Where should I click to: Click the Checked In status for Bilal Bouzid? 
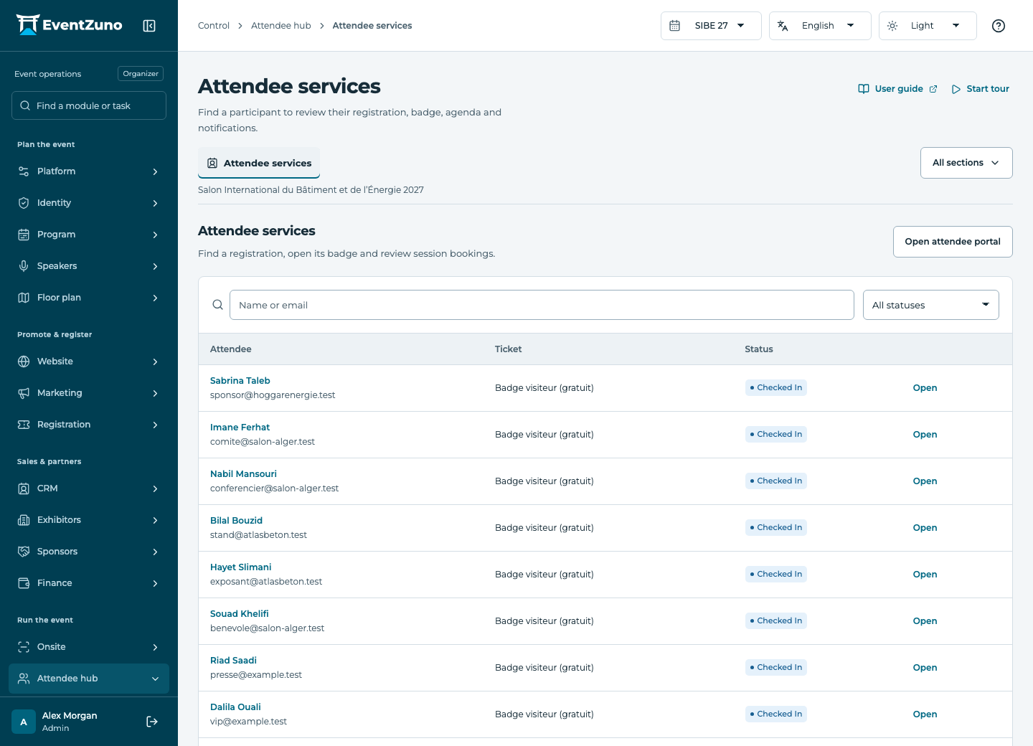pos(776,528)
